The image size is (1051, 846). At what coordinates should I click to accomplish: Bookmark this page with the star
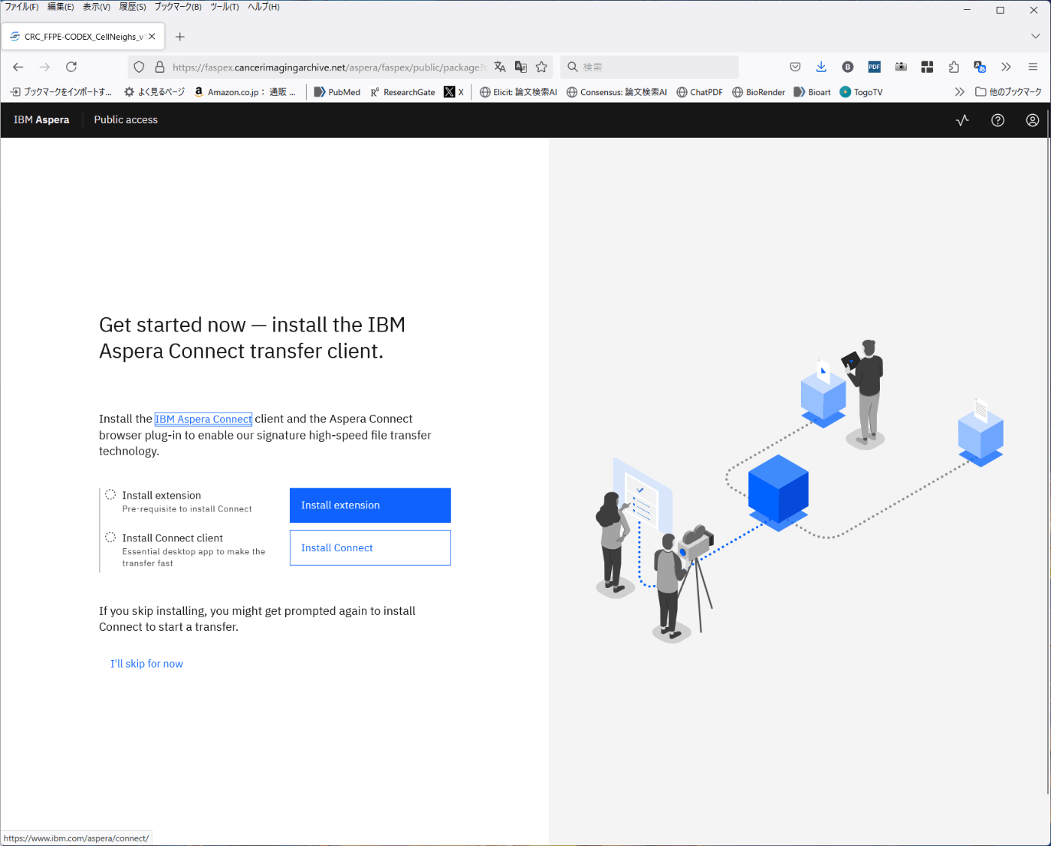[541, 67]
